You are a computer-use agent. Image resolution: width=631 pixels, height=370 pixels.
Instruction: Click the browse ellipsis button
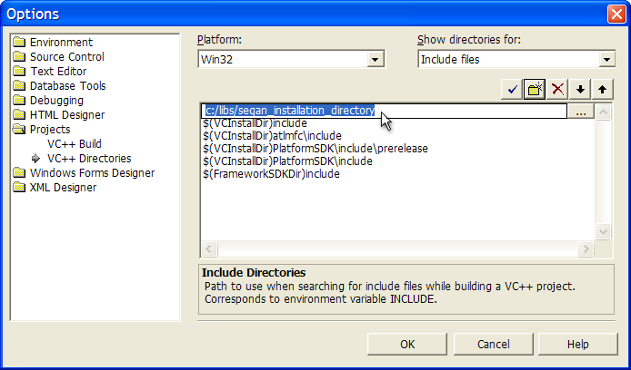pyautogui.click(x=580, y=111)
